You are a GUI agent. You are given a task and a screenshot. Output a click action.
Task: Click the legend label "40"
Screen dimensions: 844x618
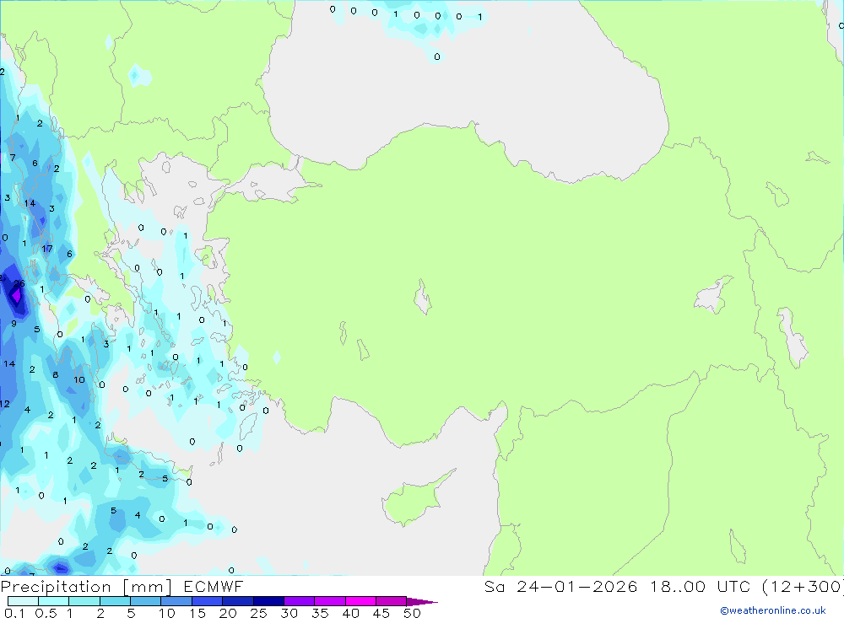point(351,613)
